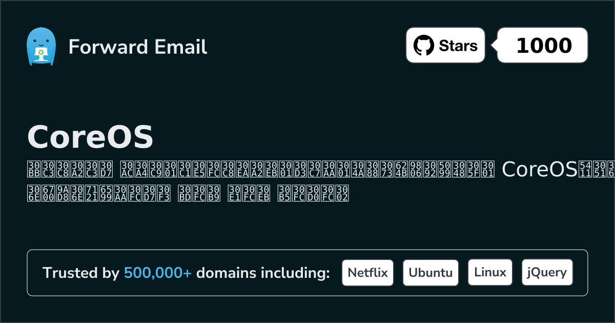Follow the blue 500,000+ link

coord(158,273)
